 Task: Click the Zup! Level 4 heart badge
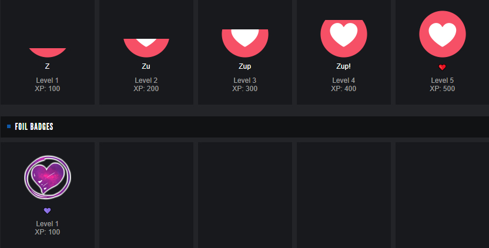pyautogui.click(x=344, y=38)
